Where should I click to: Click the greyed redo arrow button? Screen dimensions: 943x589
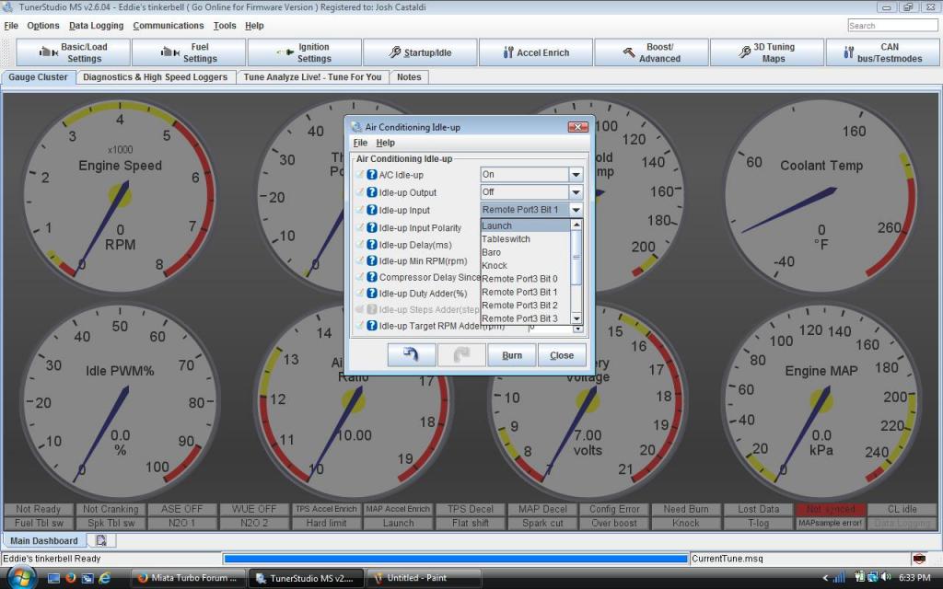pyautogui.click(x=461, y=355)
